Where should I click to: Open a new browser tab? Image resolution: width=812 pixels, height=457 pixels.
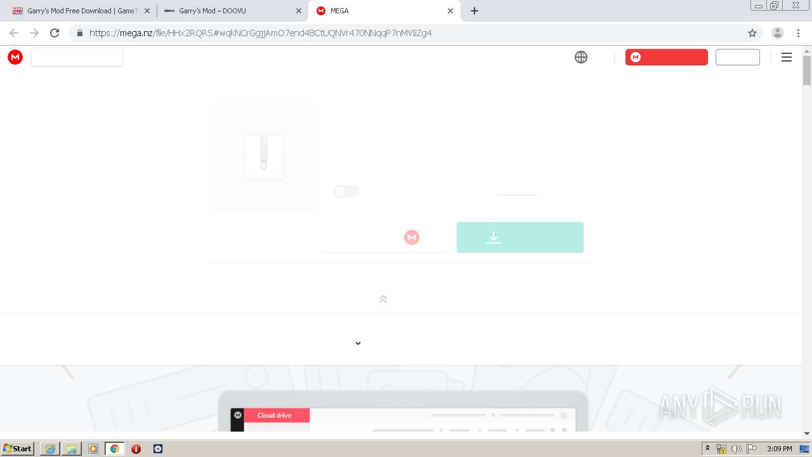click(x=475, y=11)
